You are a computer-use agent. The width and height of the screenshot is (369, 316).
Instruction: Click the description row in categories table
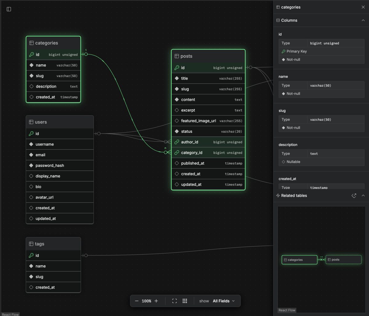click(54, 86)
